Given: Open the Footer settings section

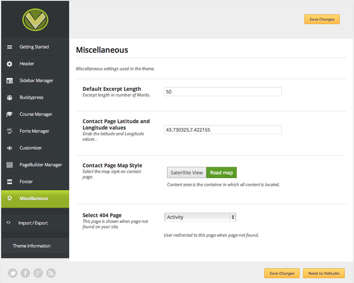Looking at the screenshot, I should click(x=35, y=182).
